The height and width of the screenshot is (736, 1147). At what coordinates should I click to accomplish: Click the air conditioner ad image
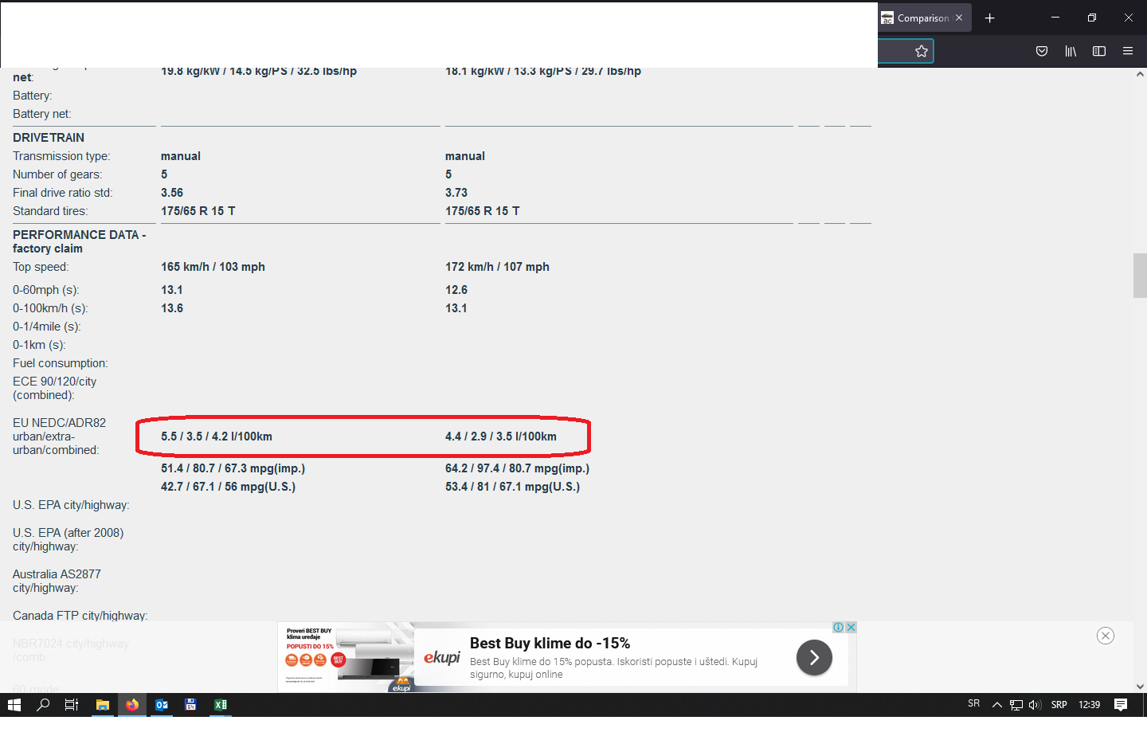(346, 656)
